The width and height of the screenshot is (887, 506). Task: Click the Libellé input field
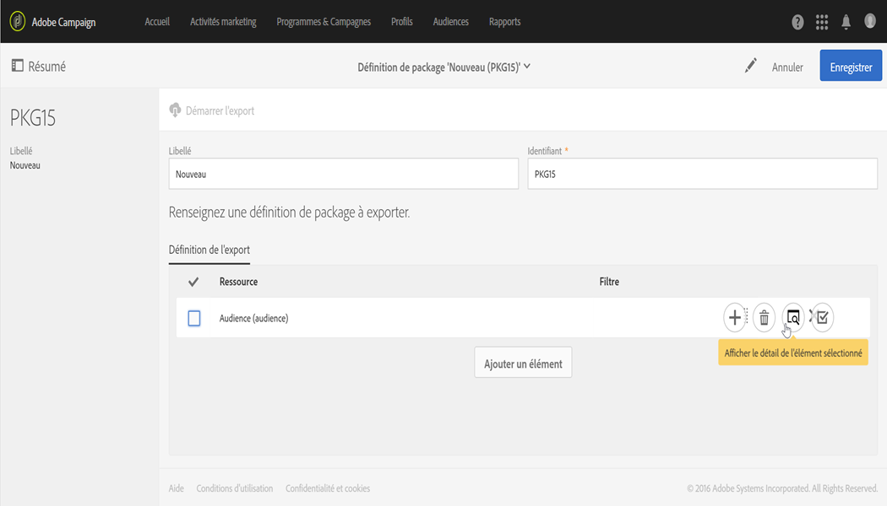pyautogui.click(x=343, y=175)
